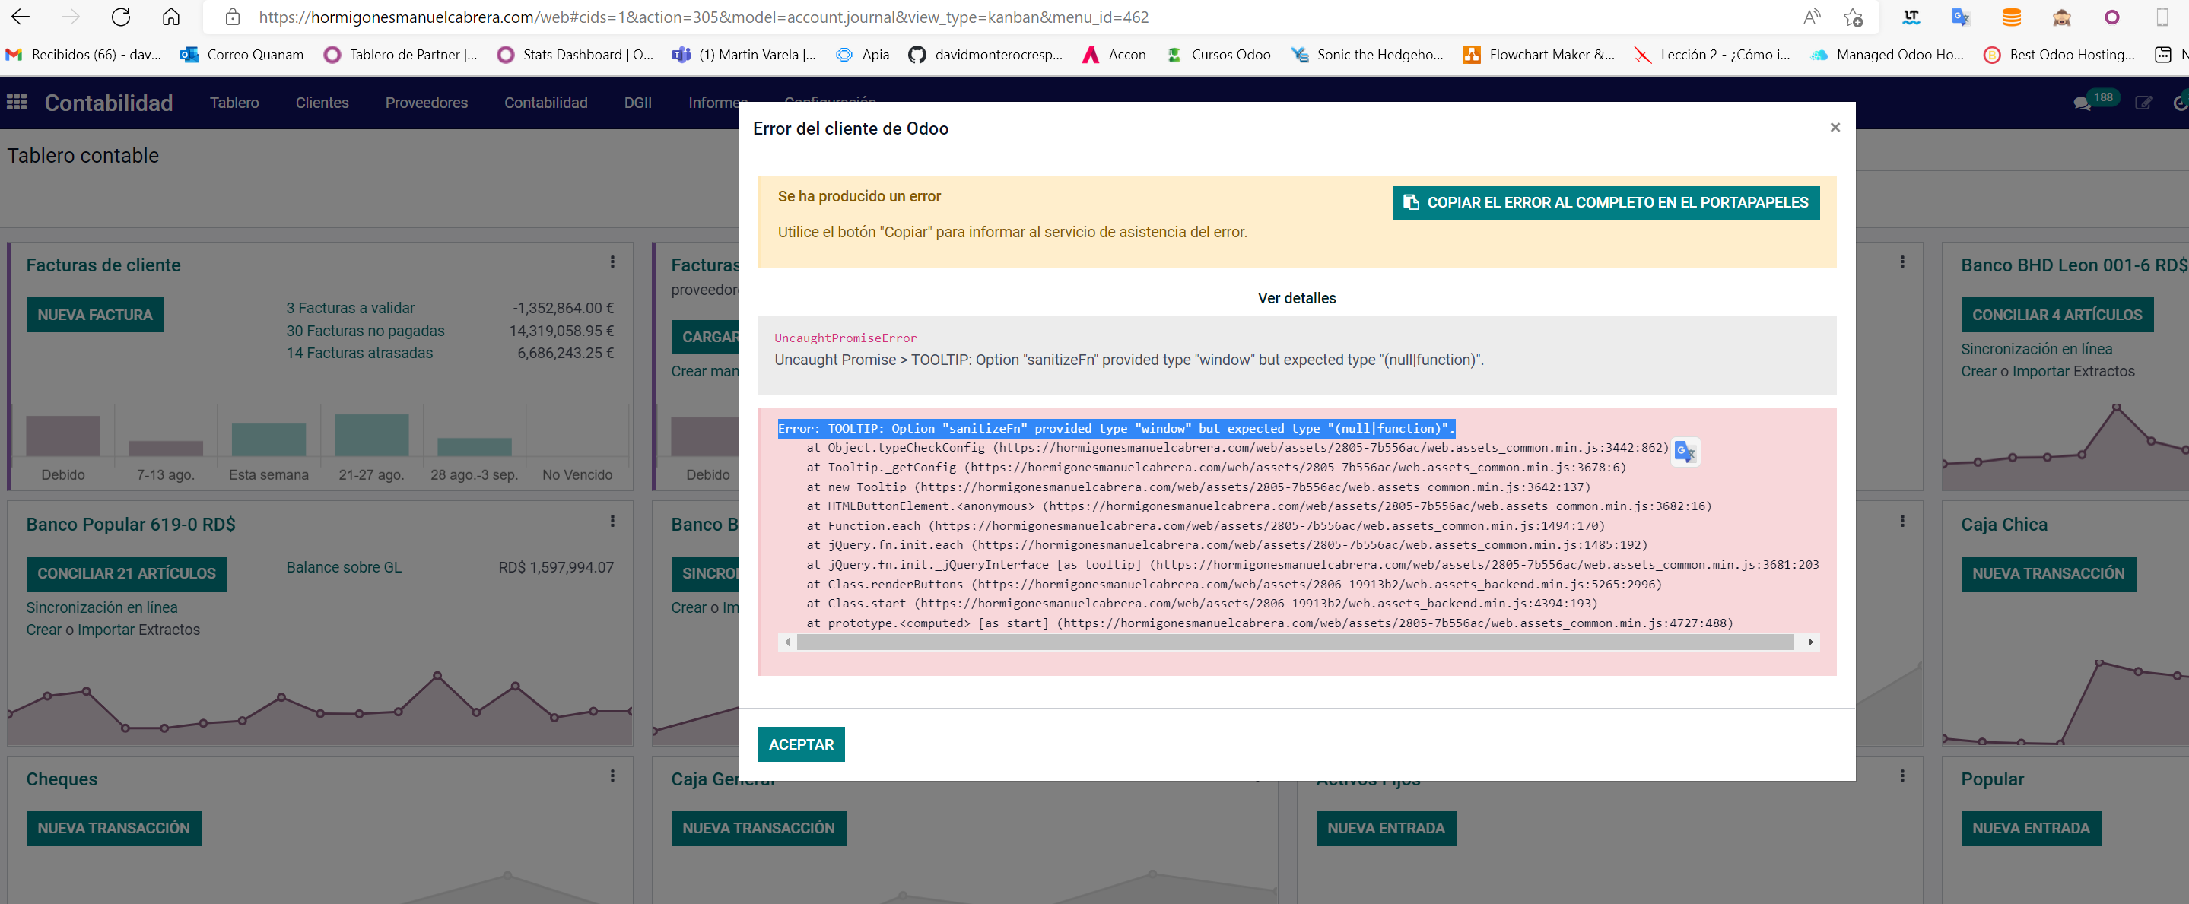Toggle read aloud icon in address bar

pyautogui.click(x=1812, y=17)
